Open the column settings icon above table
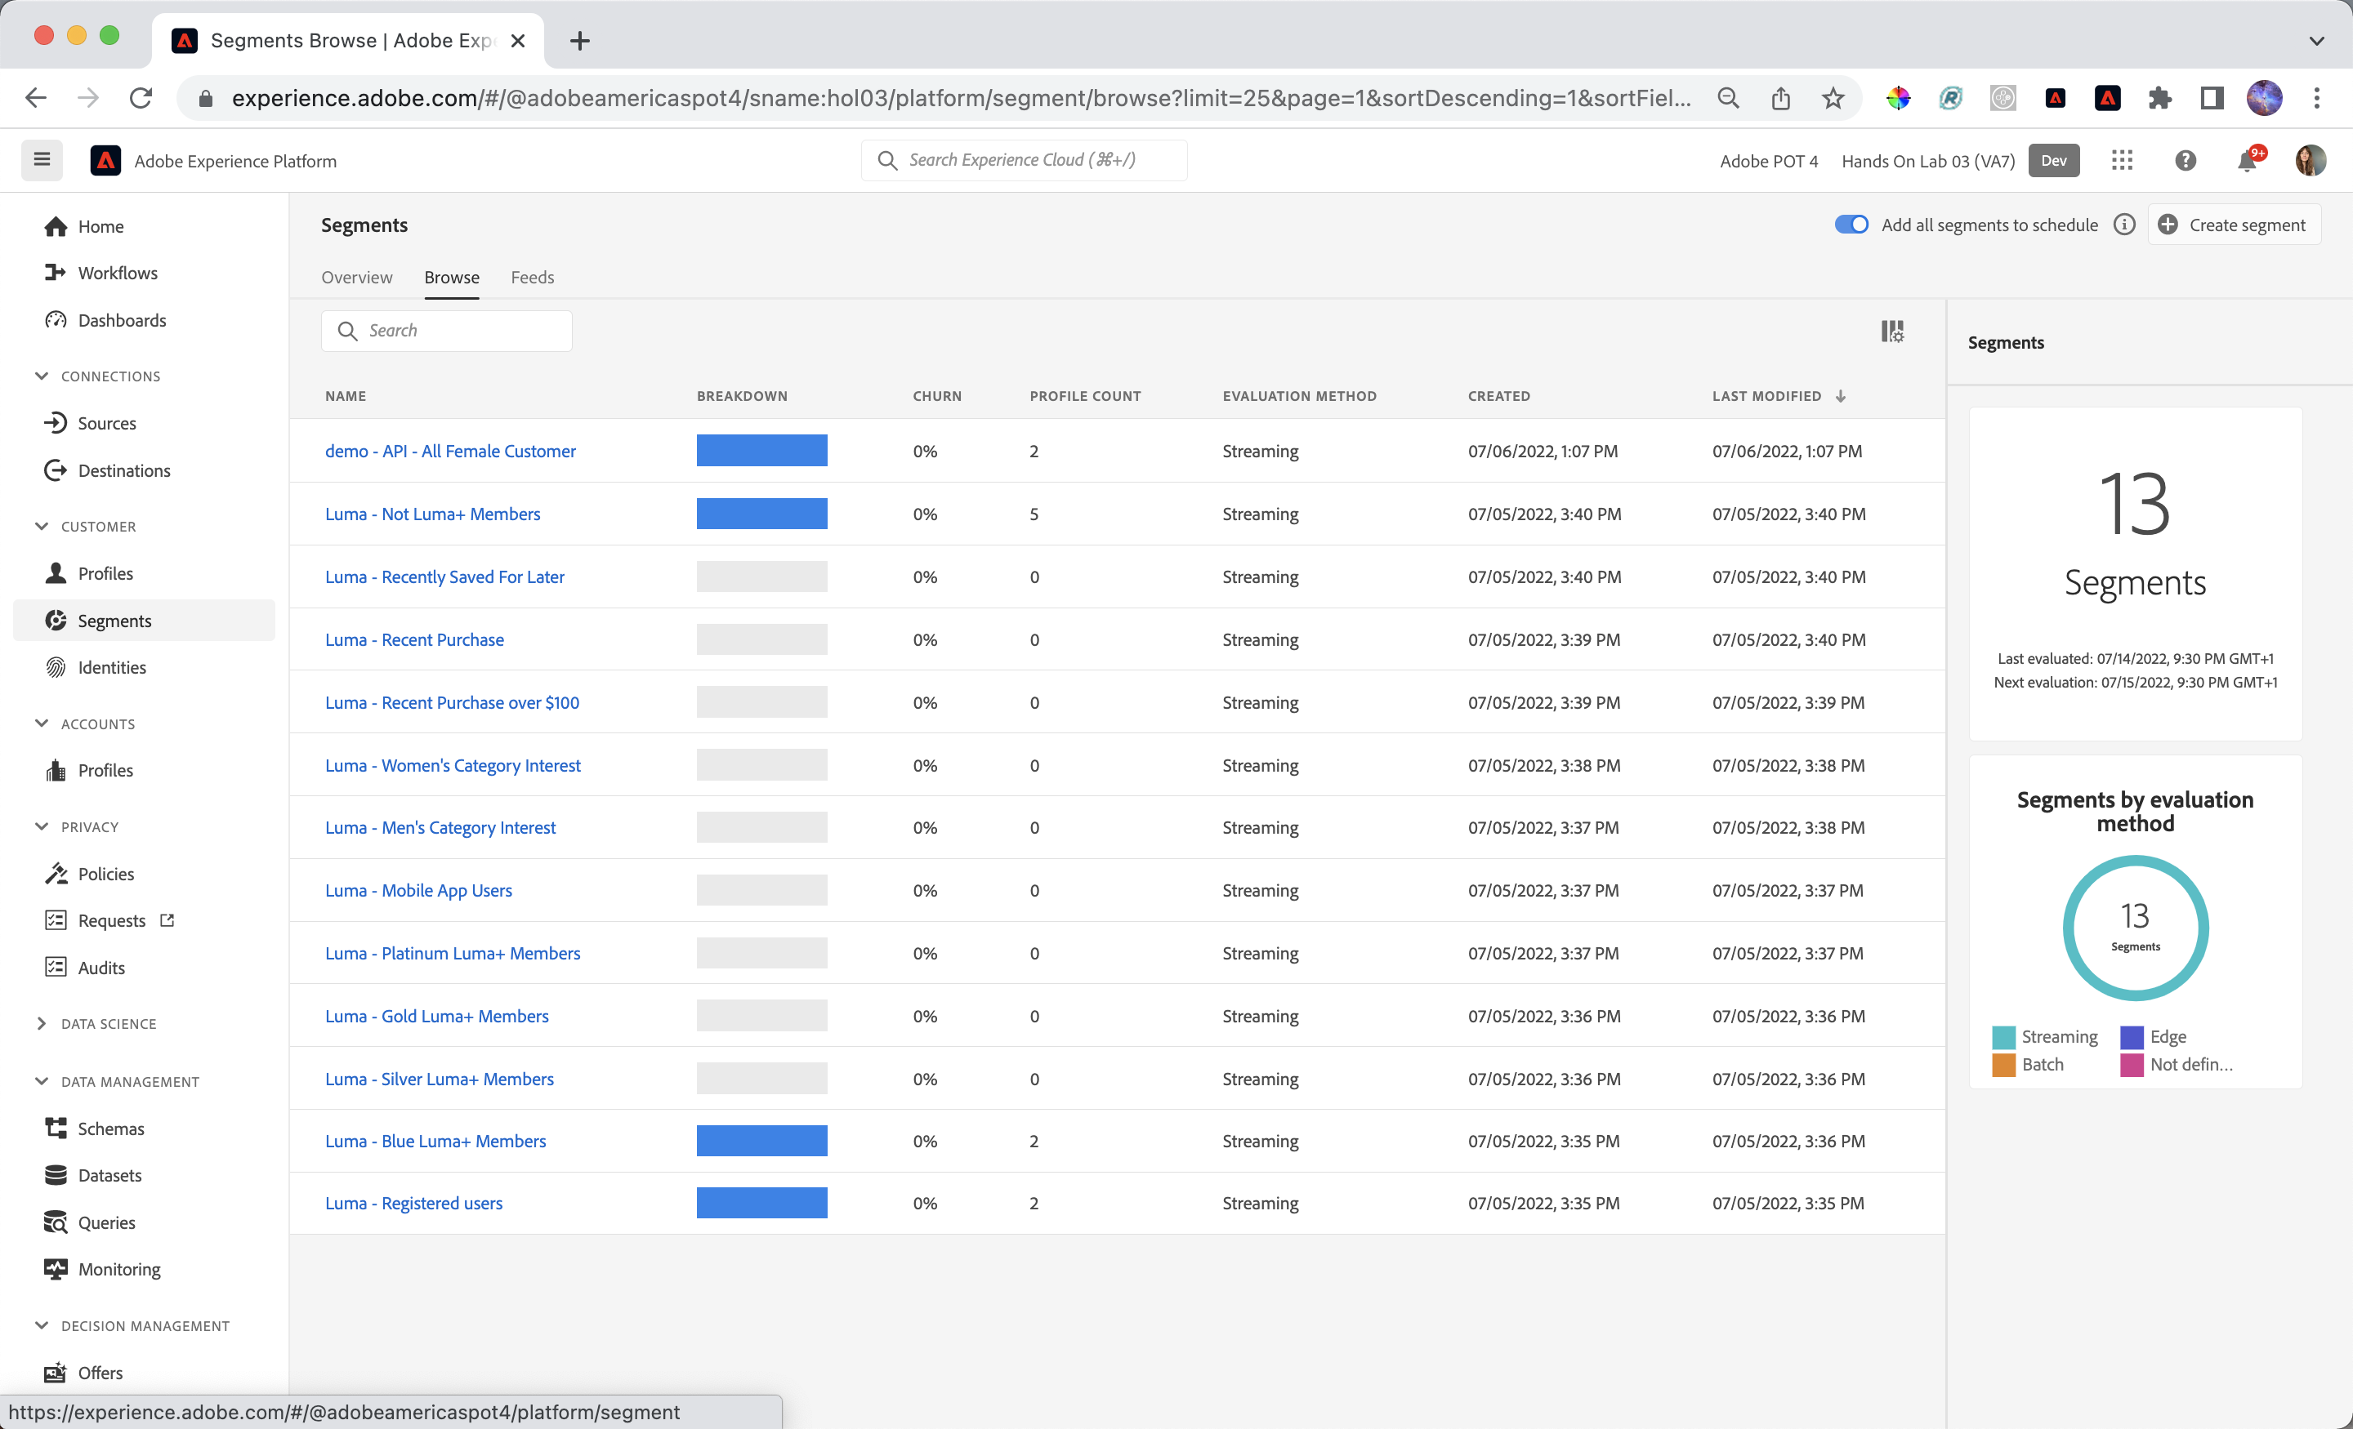Viewport: 2353px width, 1429px height. (x=1891, y=332)
